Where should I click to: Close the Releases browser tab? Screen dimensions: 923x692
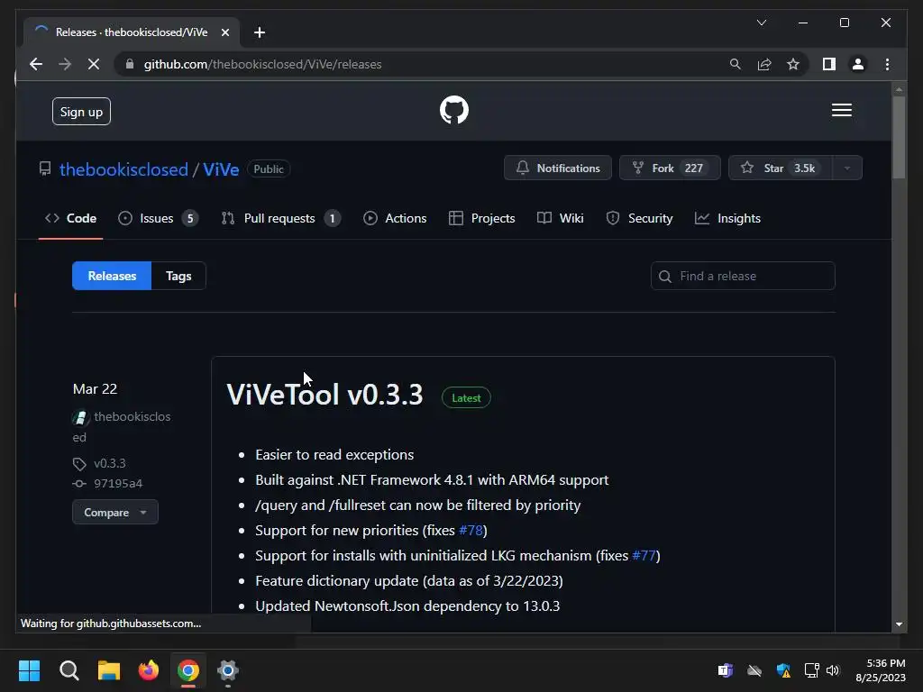tap(224, 32)
